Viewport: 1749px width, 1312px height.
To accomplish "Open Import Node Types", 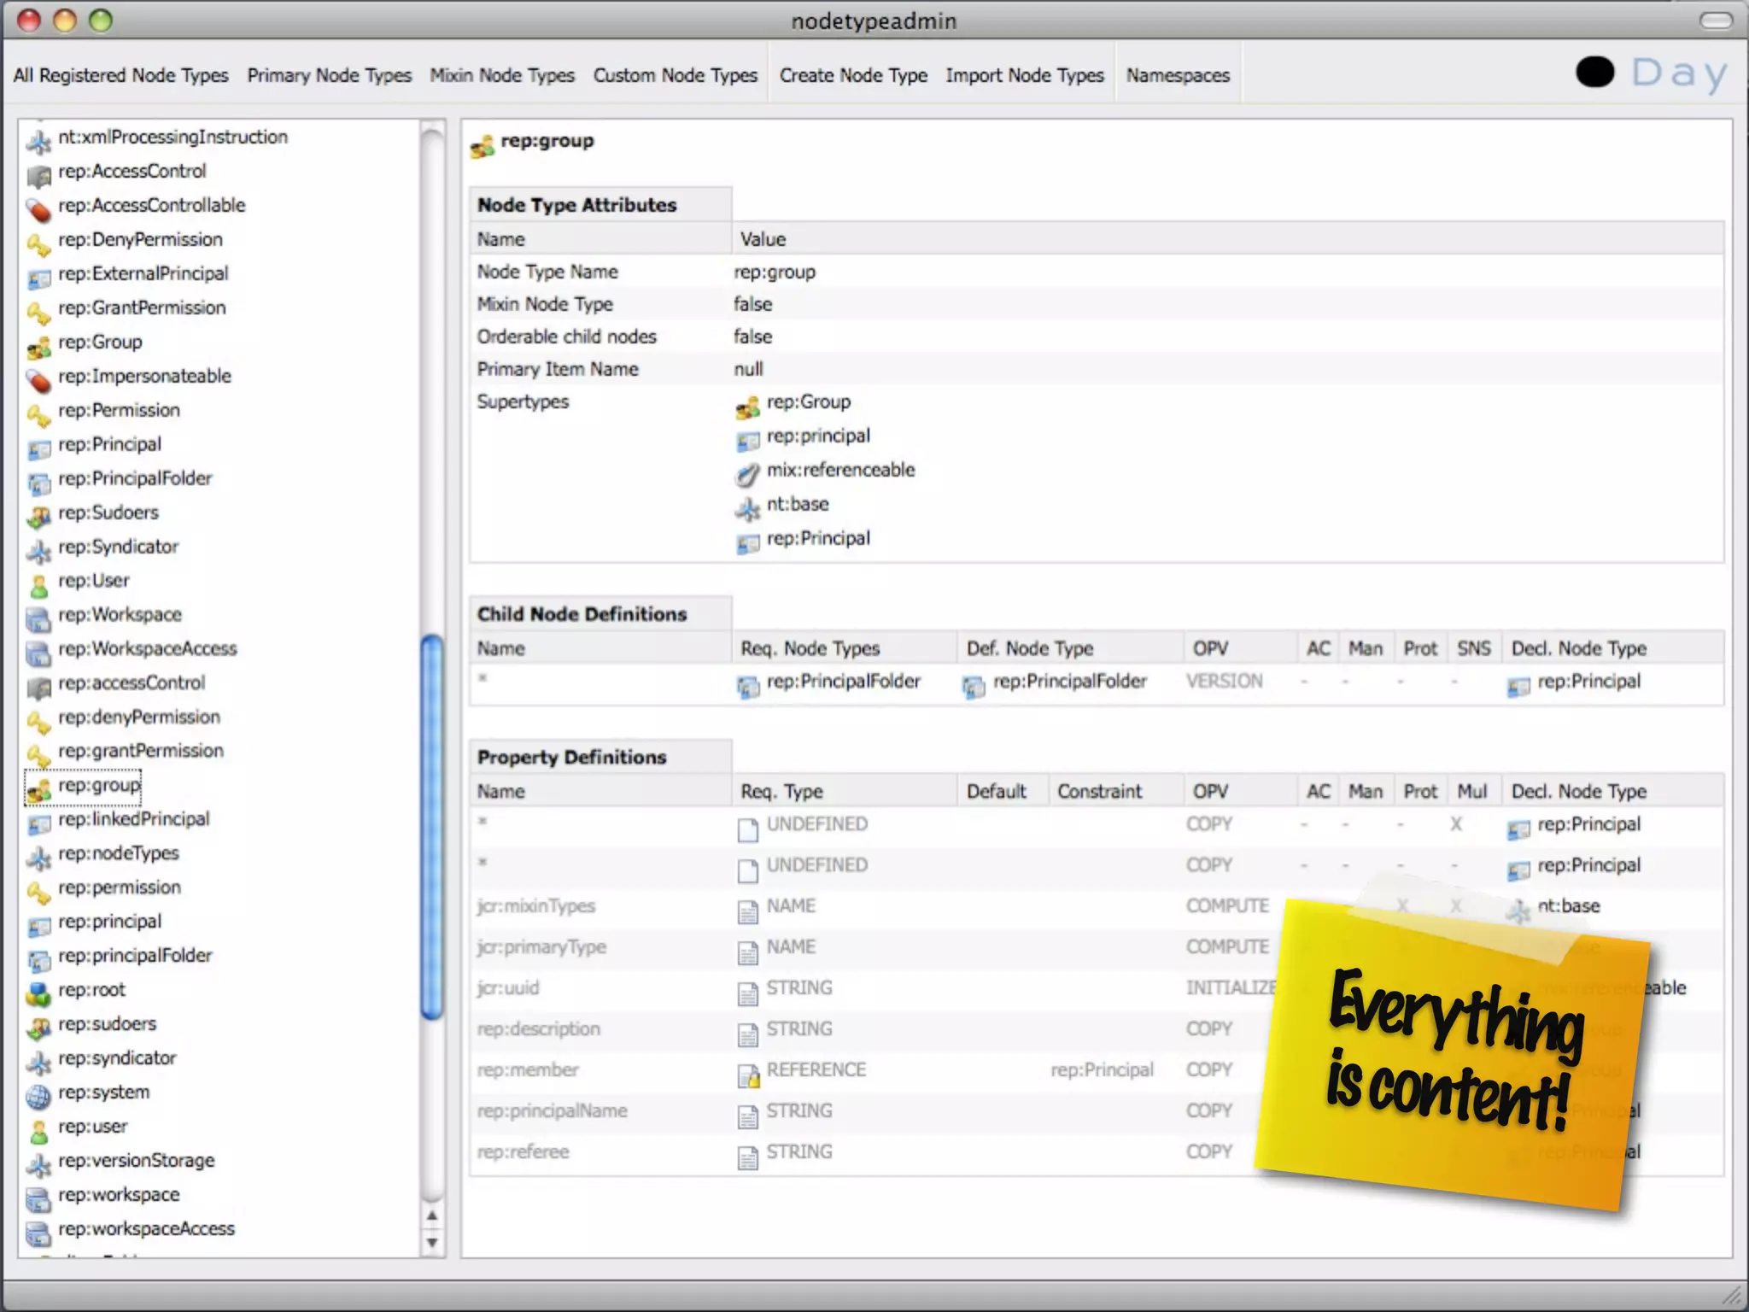I will (1025, 76).
